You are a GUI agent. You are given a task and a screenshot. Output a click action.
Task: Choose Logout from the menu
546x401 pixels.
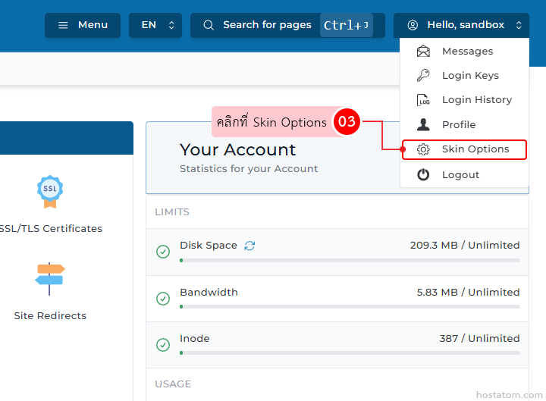[x=464, y=175]
